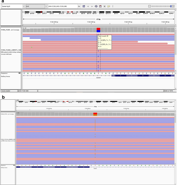
Task: Click the fit data to window icon
Action: click(105, 6)
